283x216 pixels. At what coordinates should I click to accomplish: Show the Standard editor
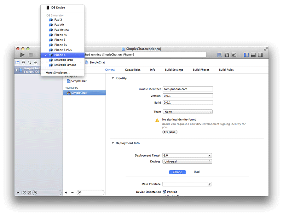pos(220,55)
